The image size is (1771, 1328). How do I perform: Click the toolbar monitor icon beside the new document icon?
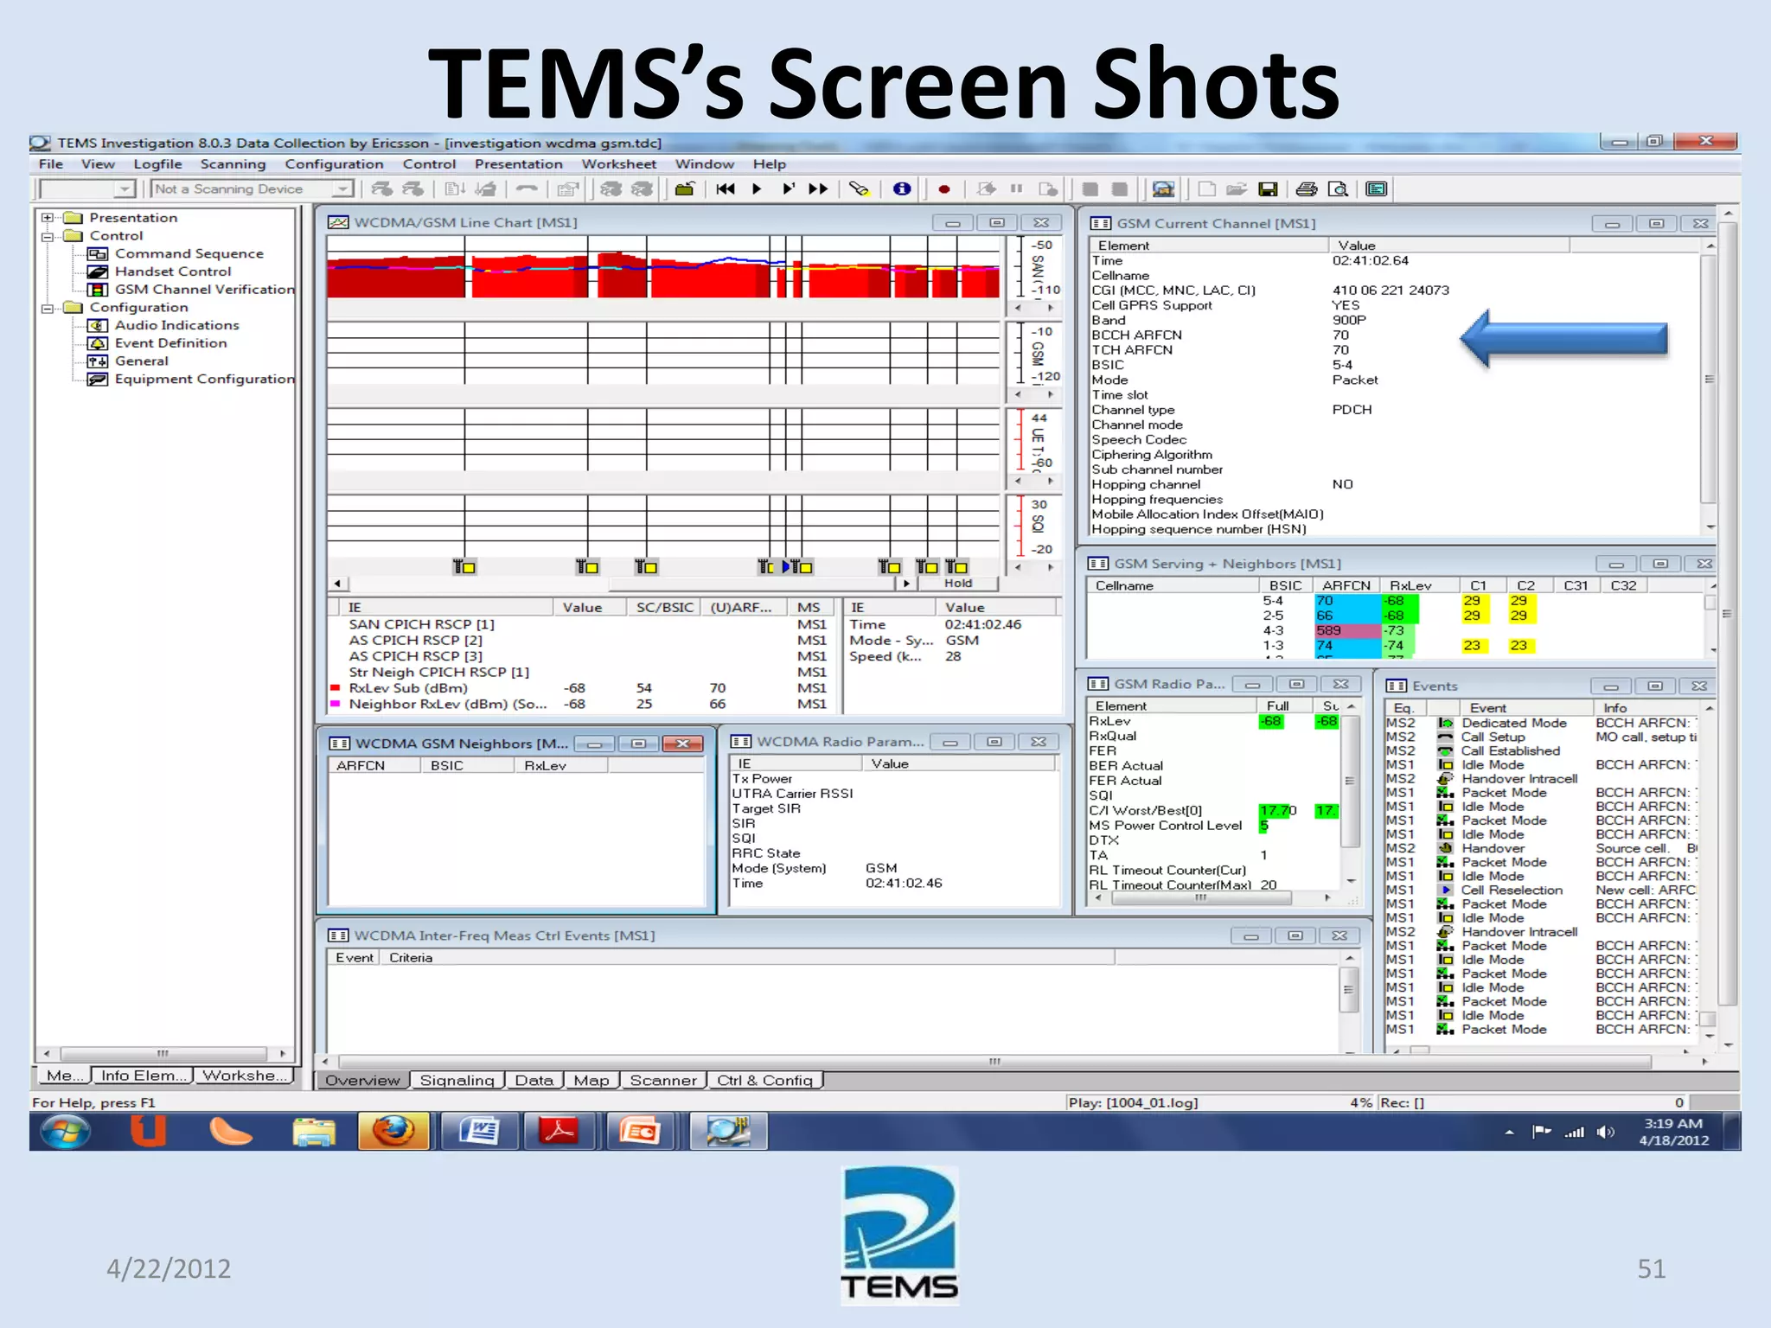tap(1164, 189)
